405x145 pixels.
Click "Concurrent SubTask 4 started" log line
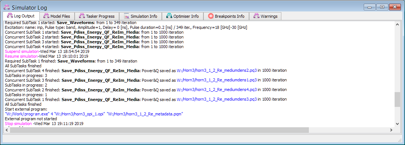94,47
